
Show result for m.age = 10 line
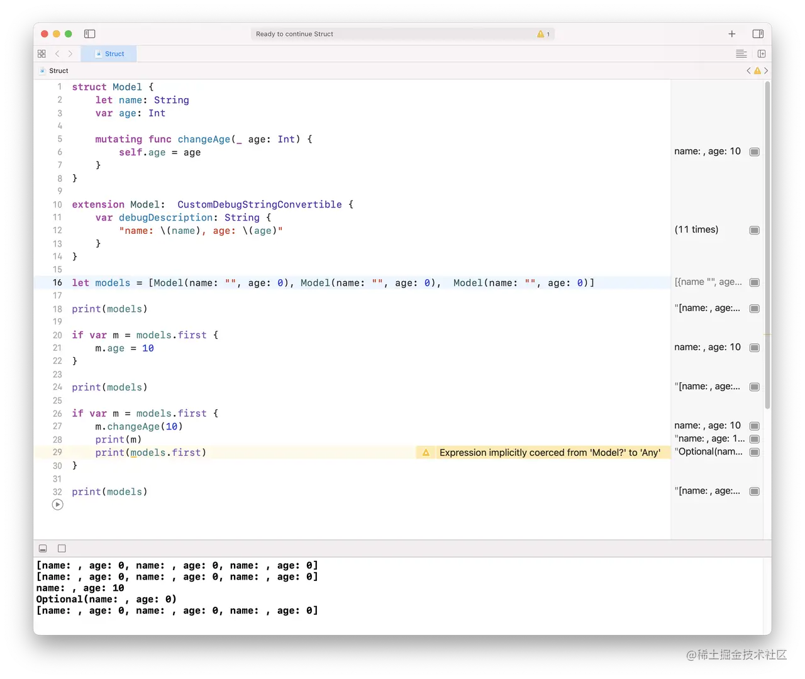coord(755,348)
